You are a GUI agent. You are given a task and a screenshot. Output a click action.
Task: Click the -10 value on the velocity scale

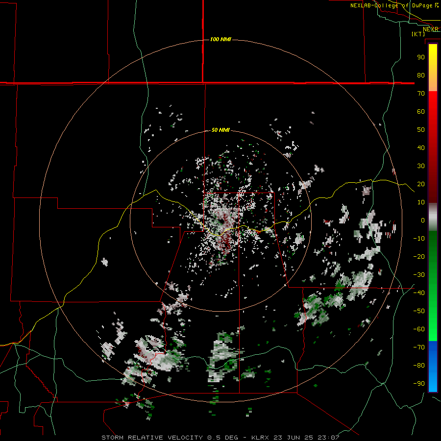(x=419, y=239)
